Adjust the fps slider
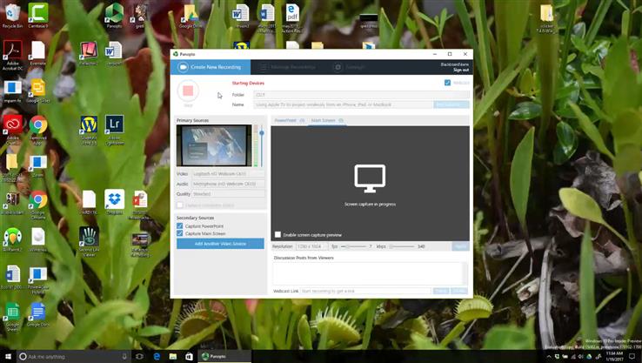The height and width of the screenshot is (363, 642). click(x=354, y=246)
